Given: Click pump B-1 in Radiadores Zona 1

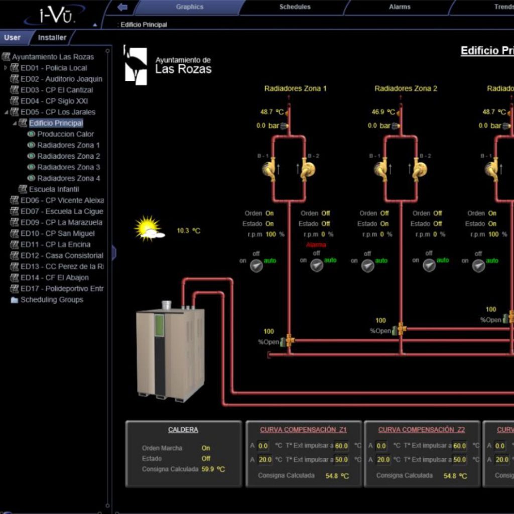Looking at the screenshot, I should (x=270, y=169).
